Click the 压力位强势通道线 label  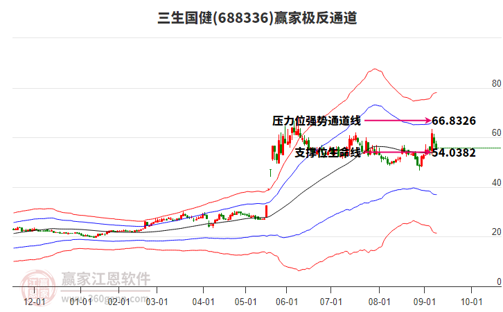317,121
